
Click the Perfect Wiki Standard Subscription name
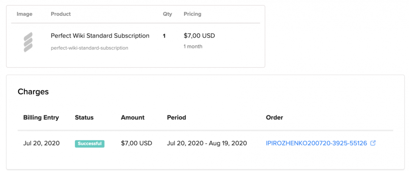click(100, 36)
